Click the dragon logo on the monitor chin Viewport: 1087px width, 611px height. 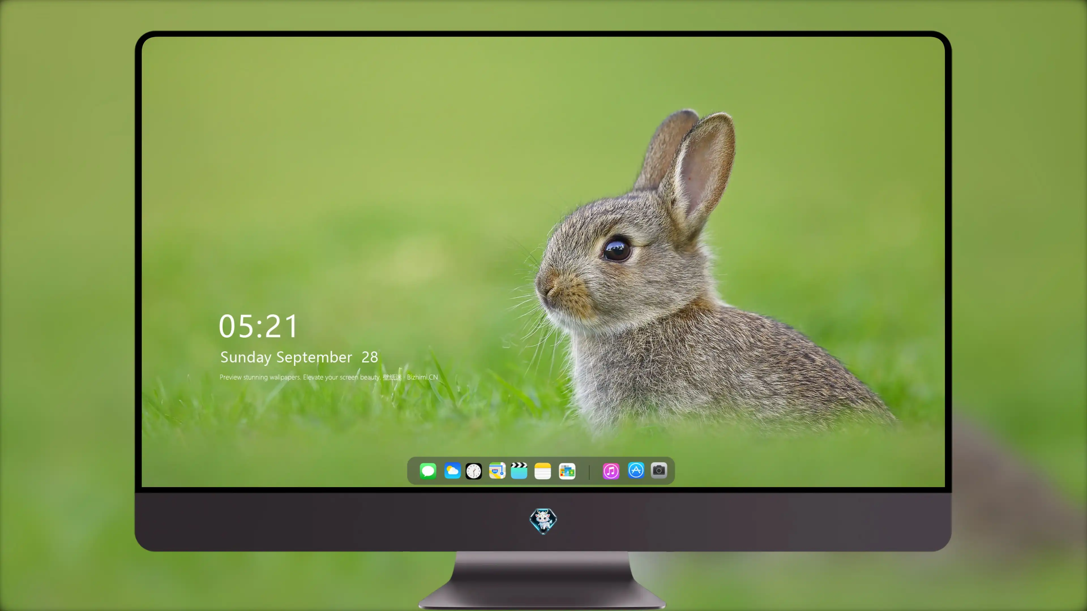(x=543, y=521)
